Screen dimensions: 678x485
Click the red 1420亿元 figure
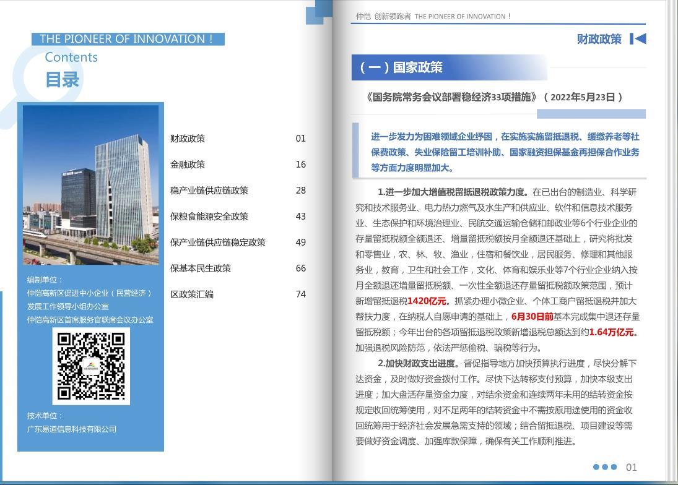click(427, 301)
